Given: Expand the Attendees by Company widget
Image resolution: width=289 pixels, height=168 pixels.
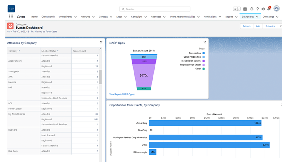Looking at the screenshot, I should pos(101,42).
